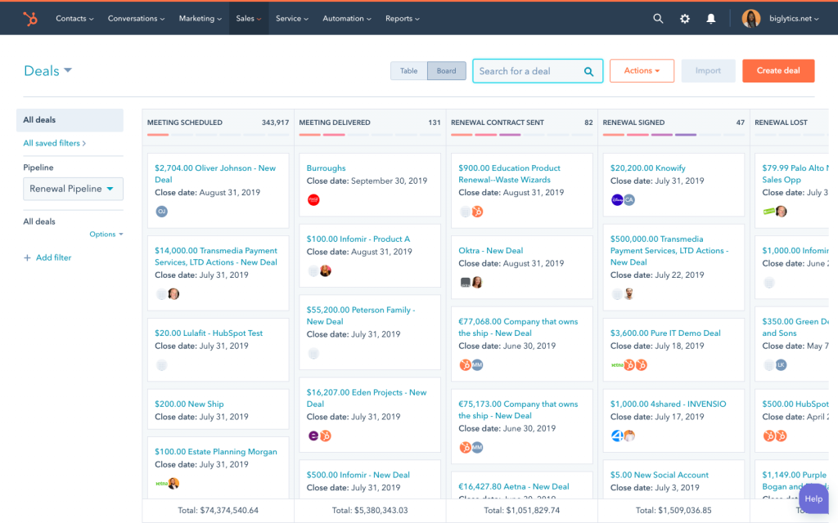
Task: Click the Aetna logo on Pure IT Demo Deal
Action: (617, 365)
